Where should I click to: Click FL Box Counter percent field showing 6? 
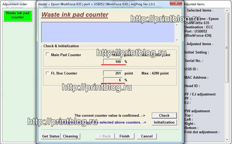[113, 80]
